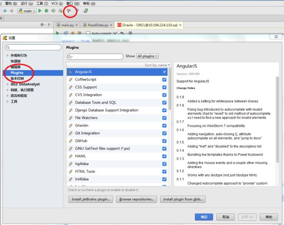Viewport: 284px width, 225px height.
Task: Click Browse repositories button
Action: click(137, 199)
